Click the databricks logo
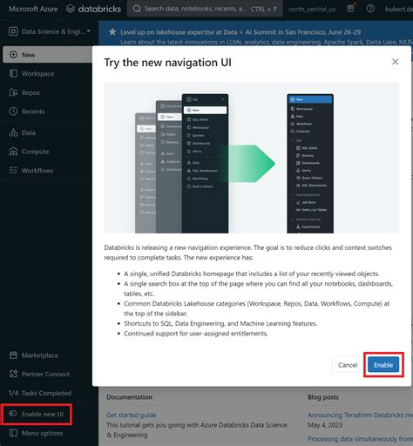This screenshot has width=413, height=446. click(93, 9)
